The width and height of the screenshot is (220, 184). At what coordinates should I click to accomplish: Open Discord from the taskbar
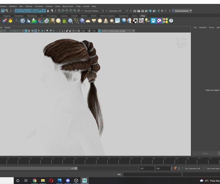click(68, 180)
